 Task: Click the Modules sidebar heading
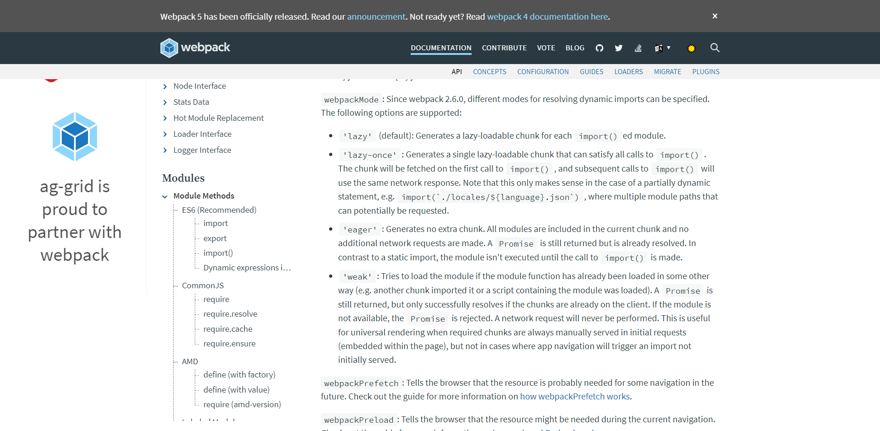pos(183,178)
